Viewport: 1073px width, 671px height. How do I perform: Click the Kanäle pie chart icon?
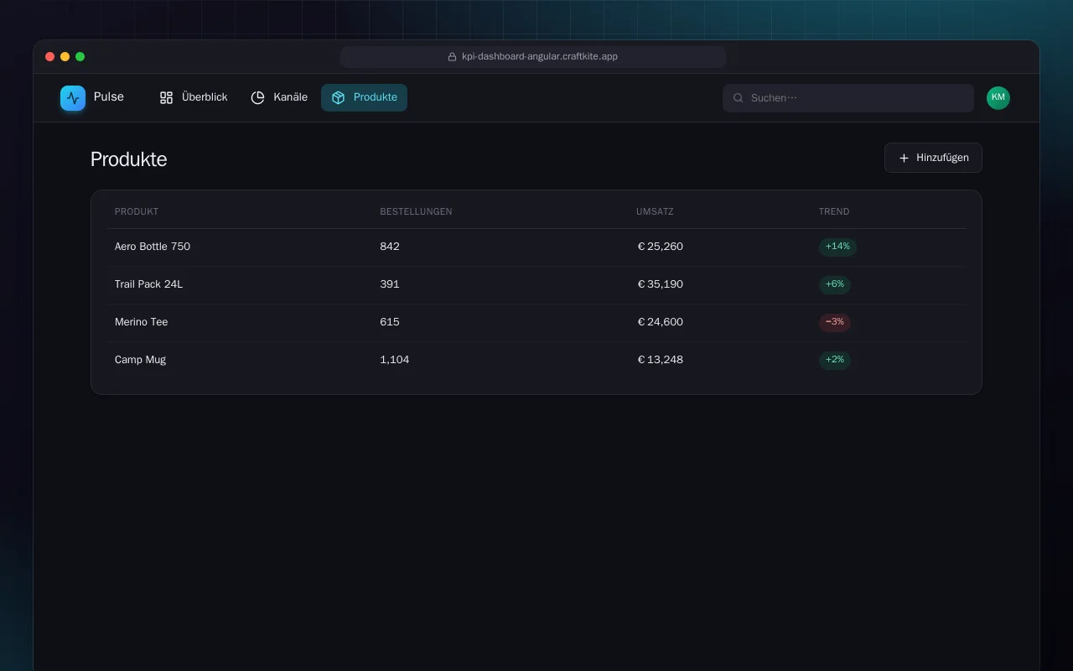pos(258,98)
